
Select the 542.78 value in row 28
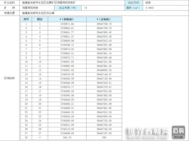pos(67,138)
